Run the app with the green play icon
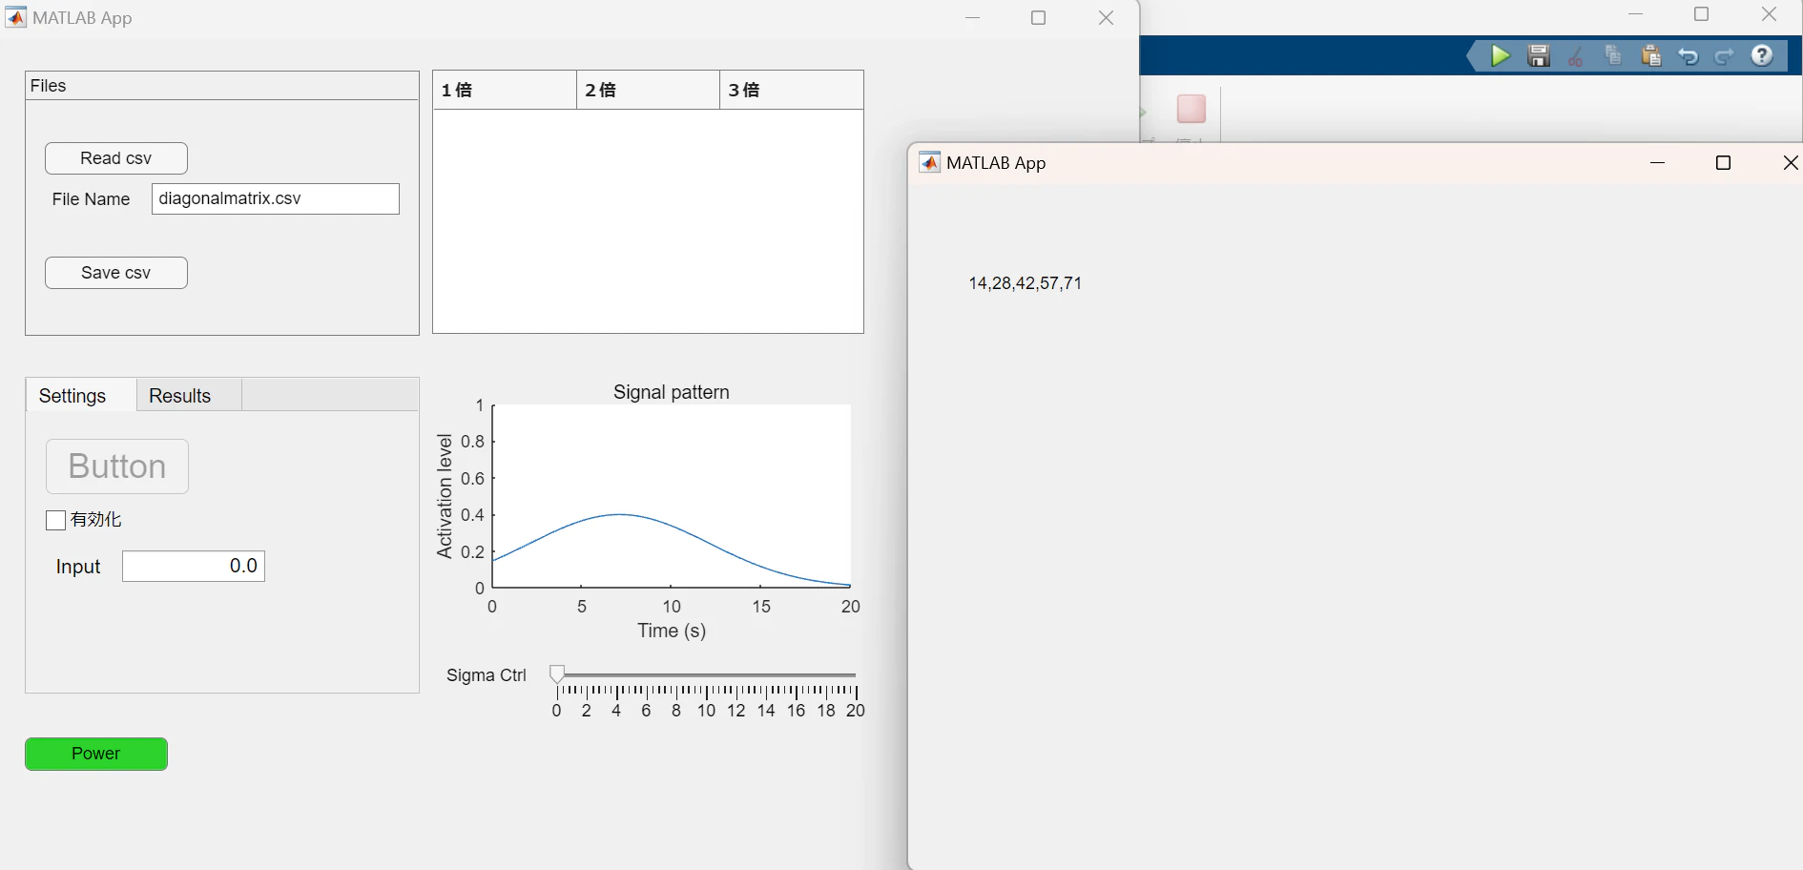 pos(1501,56)
